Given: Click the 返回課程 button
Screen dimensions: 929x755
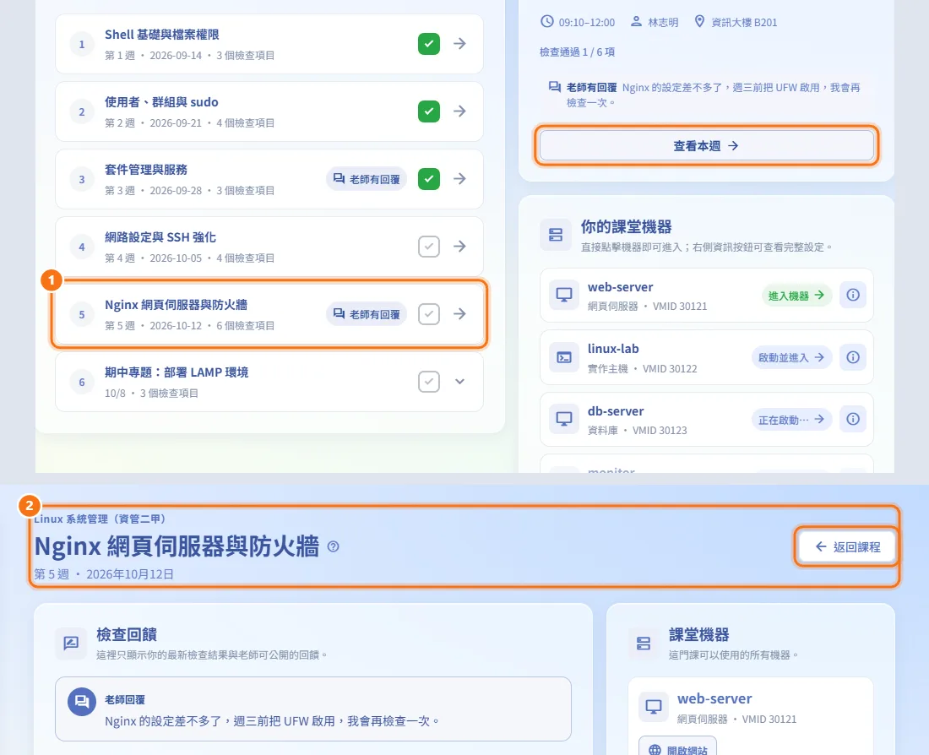Looking at the screenshot, I should pos(846,547).
